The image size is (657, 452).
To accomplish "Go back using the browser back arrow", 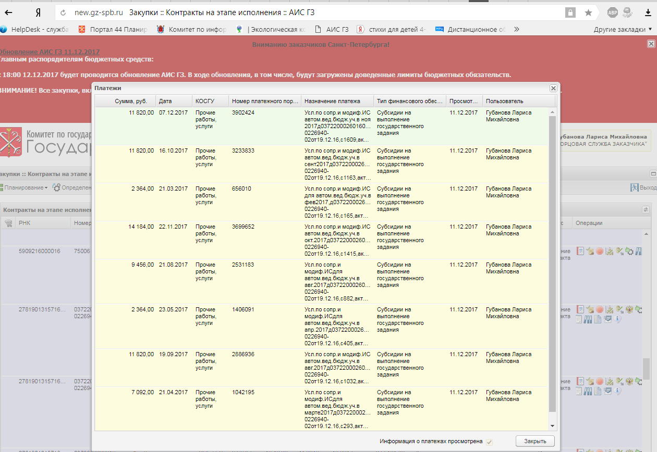I will click(9, 12).
